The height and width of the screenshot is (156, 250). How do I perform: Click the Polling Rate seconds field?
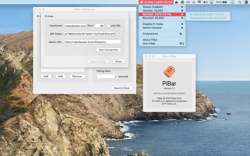coord(107,76)
